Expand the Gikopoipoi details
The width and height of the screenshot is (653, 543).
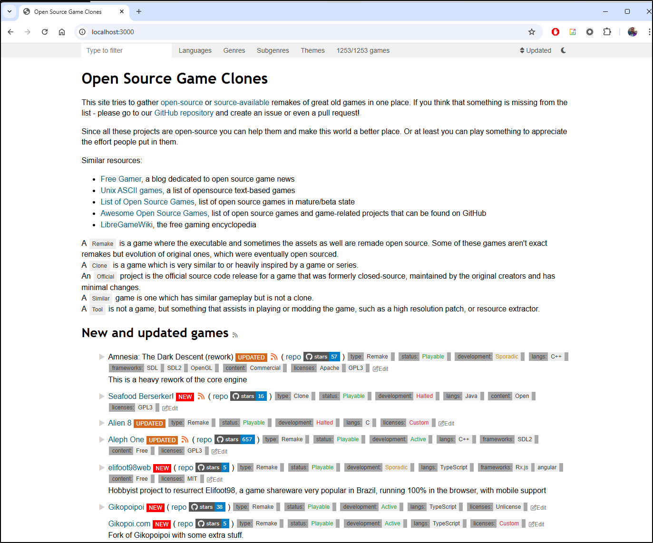102,507
